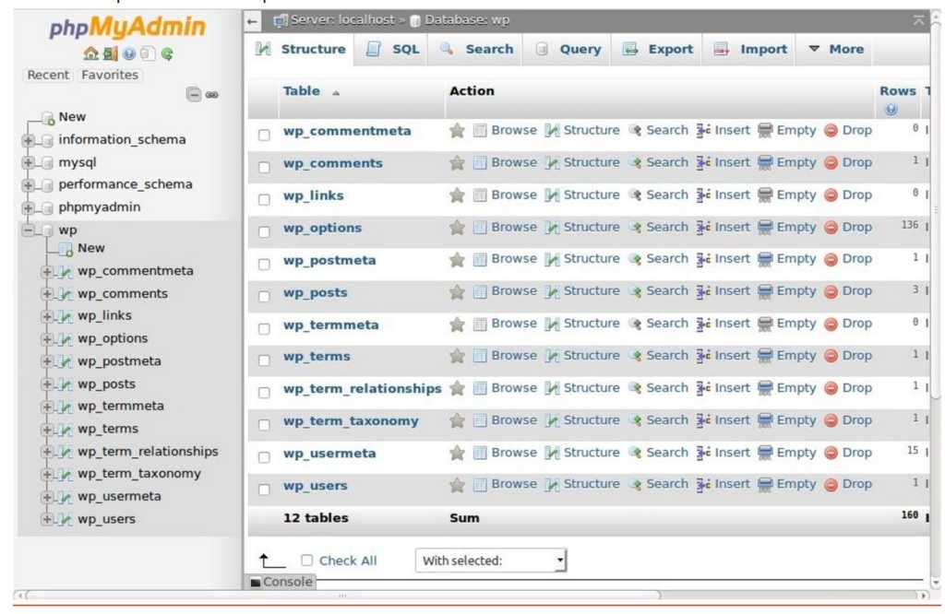Click the Insert icon for wp_terms
The width and height of the screenshot is (945, 614).
[703, 356]
